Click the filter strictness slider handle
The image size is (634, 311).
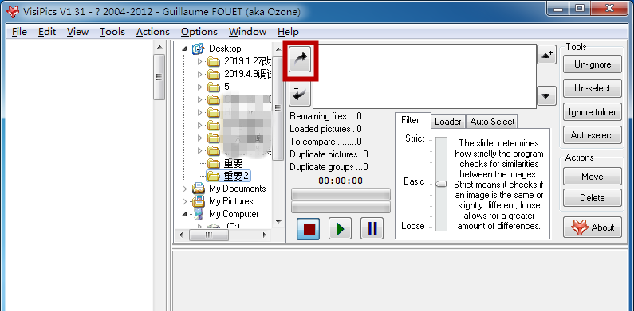pos(441,184)
